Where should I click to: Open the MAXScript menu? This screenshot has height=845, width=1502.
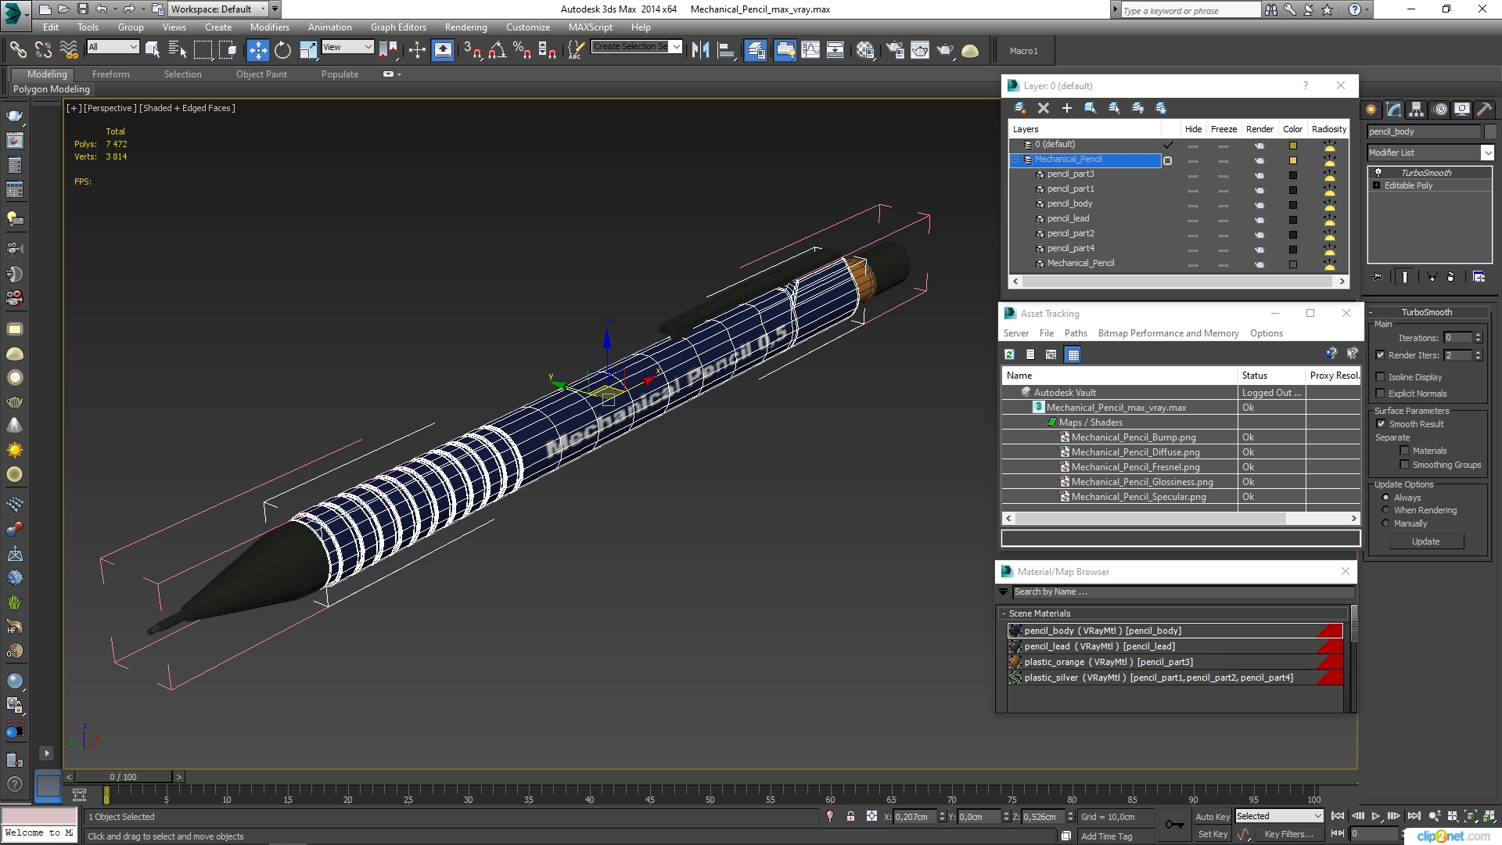coord(590,27)
